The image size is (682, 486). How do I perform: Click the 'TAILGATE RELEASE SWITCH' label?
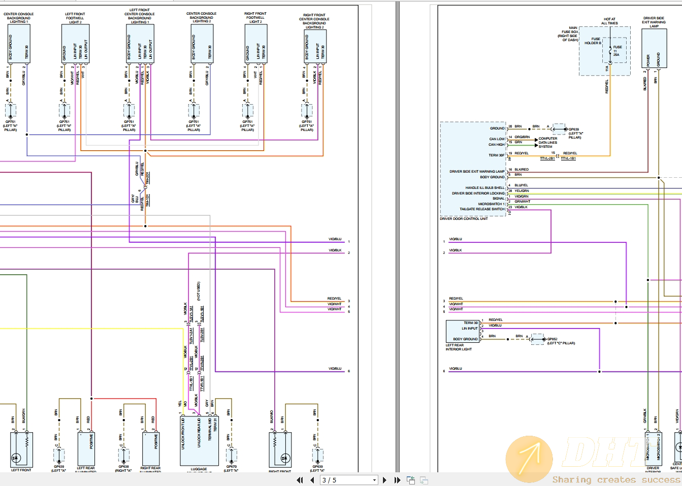click(482, 209)
